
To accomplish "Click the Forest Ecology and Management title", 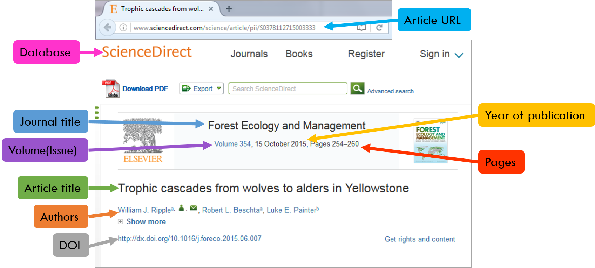I will coord(286,126).
